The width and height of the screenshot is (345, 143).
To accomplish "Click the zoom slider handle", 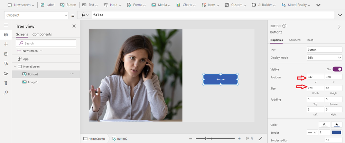I will click(x=206, y=139).
